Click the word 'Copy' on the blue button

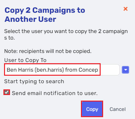pyautogui.click(x=92, y=109)
